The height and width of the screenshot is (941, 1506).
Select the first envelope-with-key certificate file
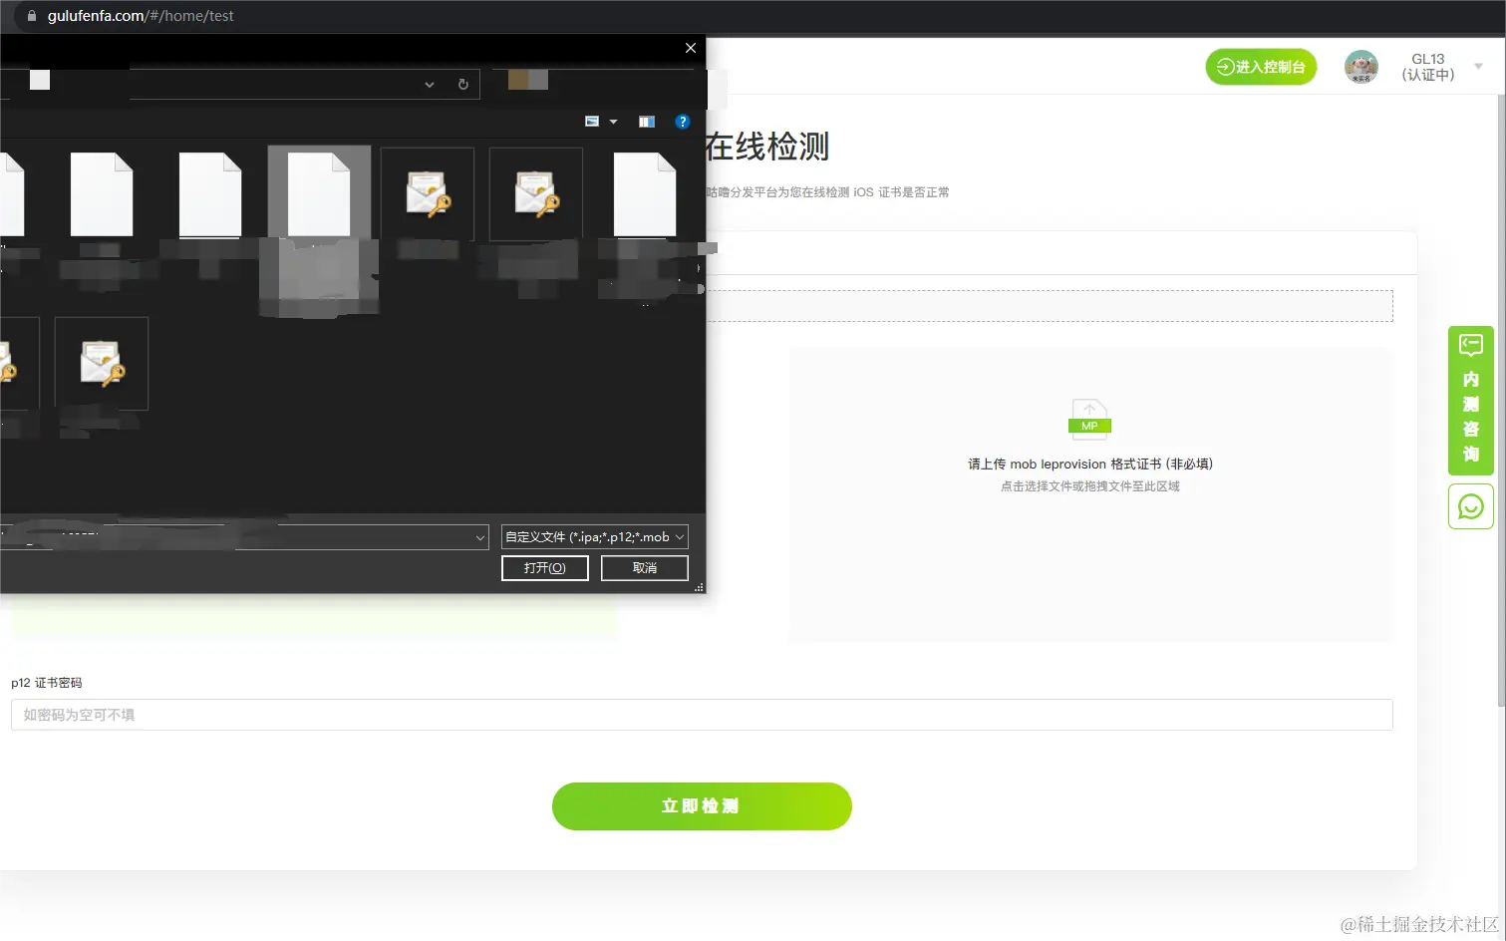[427, 192]
